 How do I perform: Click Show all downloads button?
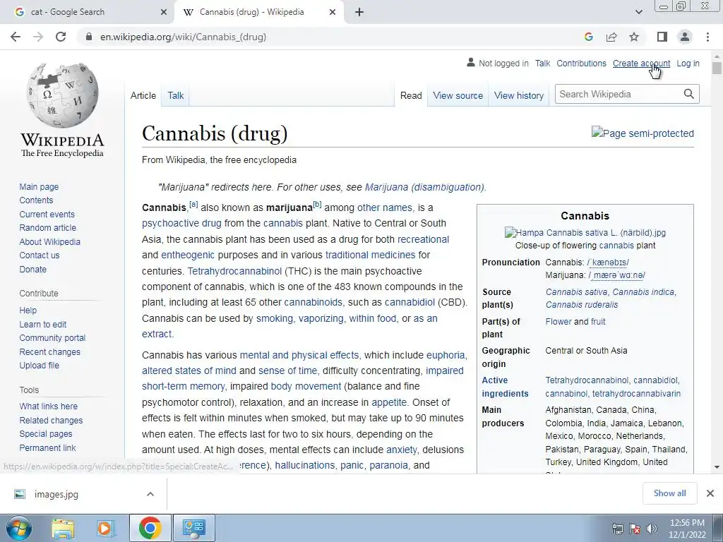click(669, 493)
